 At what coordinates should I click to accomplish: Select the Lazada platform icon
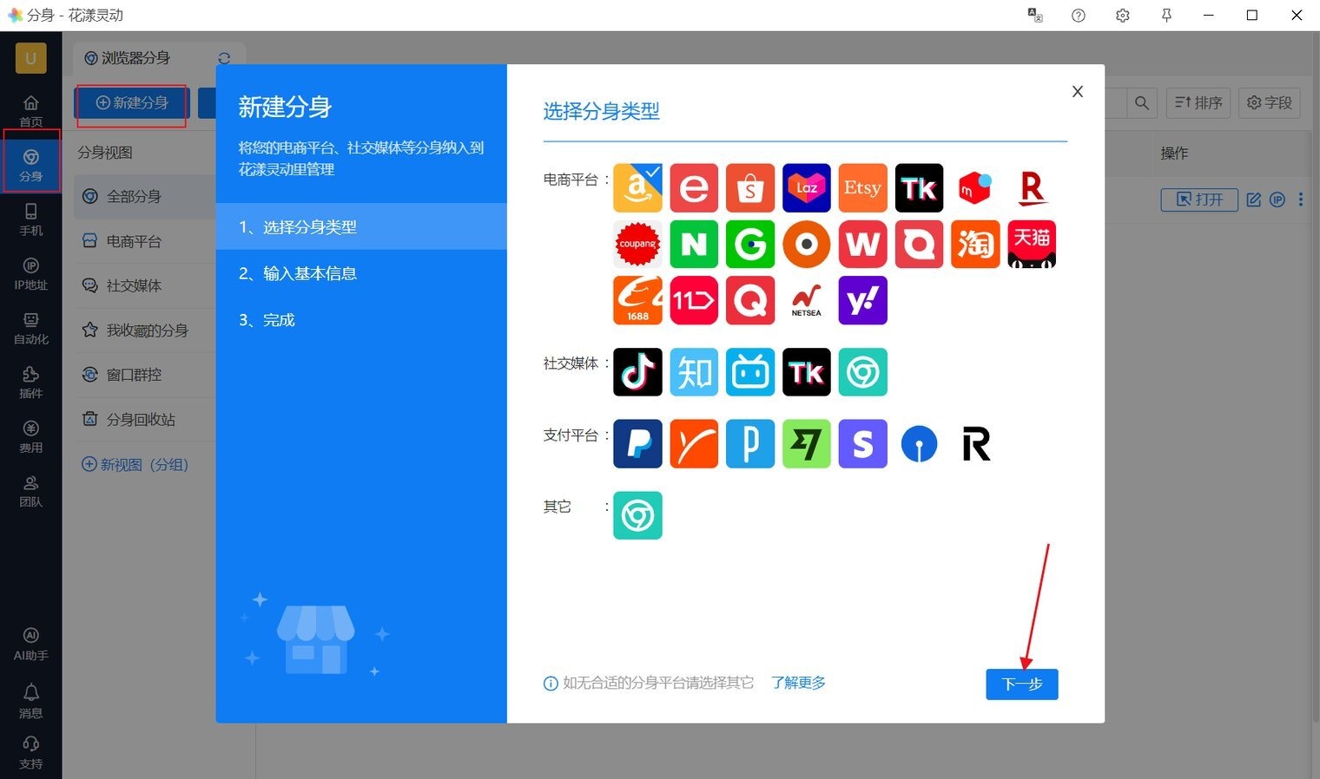tap(806, 187)
